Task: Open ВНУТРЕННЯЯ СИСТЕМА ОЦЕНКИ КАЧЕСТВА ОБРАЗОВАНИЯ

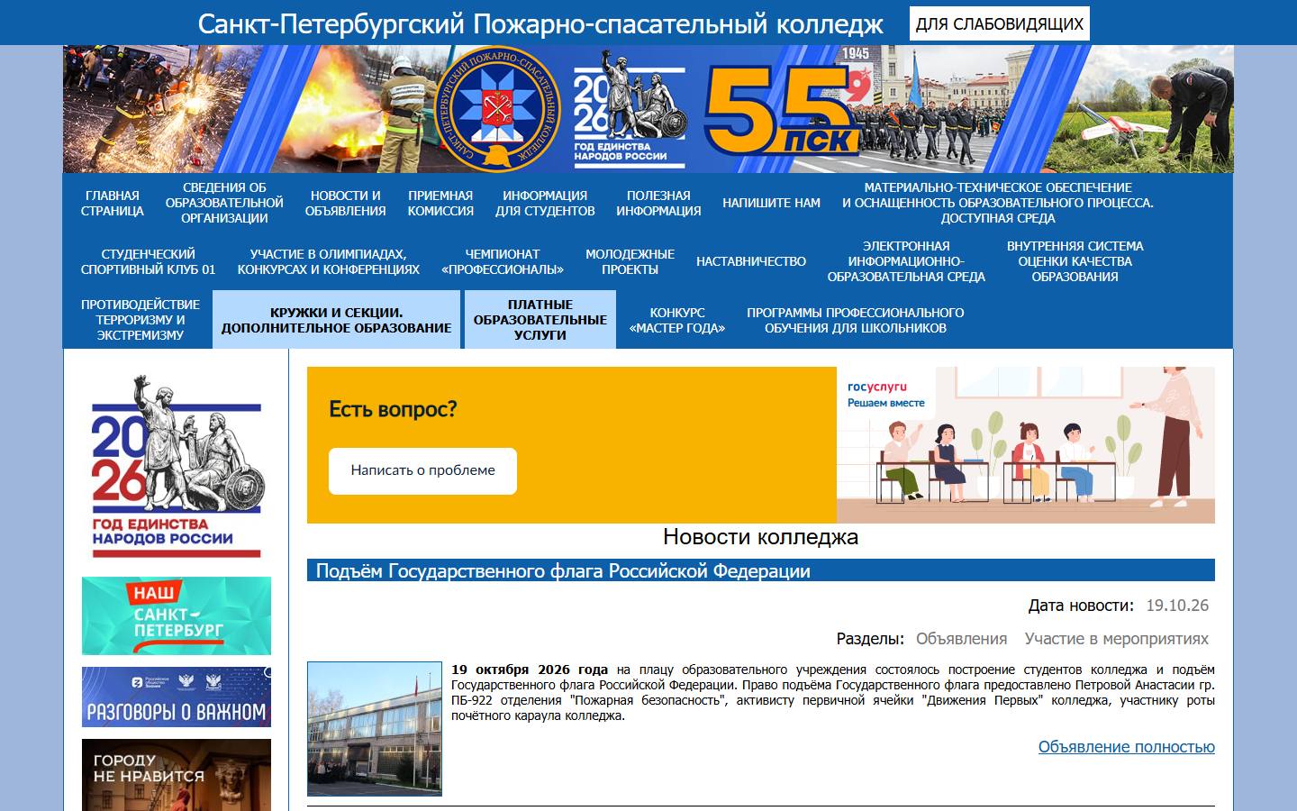Action: 1075,261
